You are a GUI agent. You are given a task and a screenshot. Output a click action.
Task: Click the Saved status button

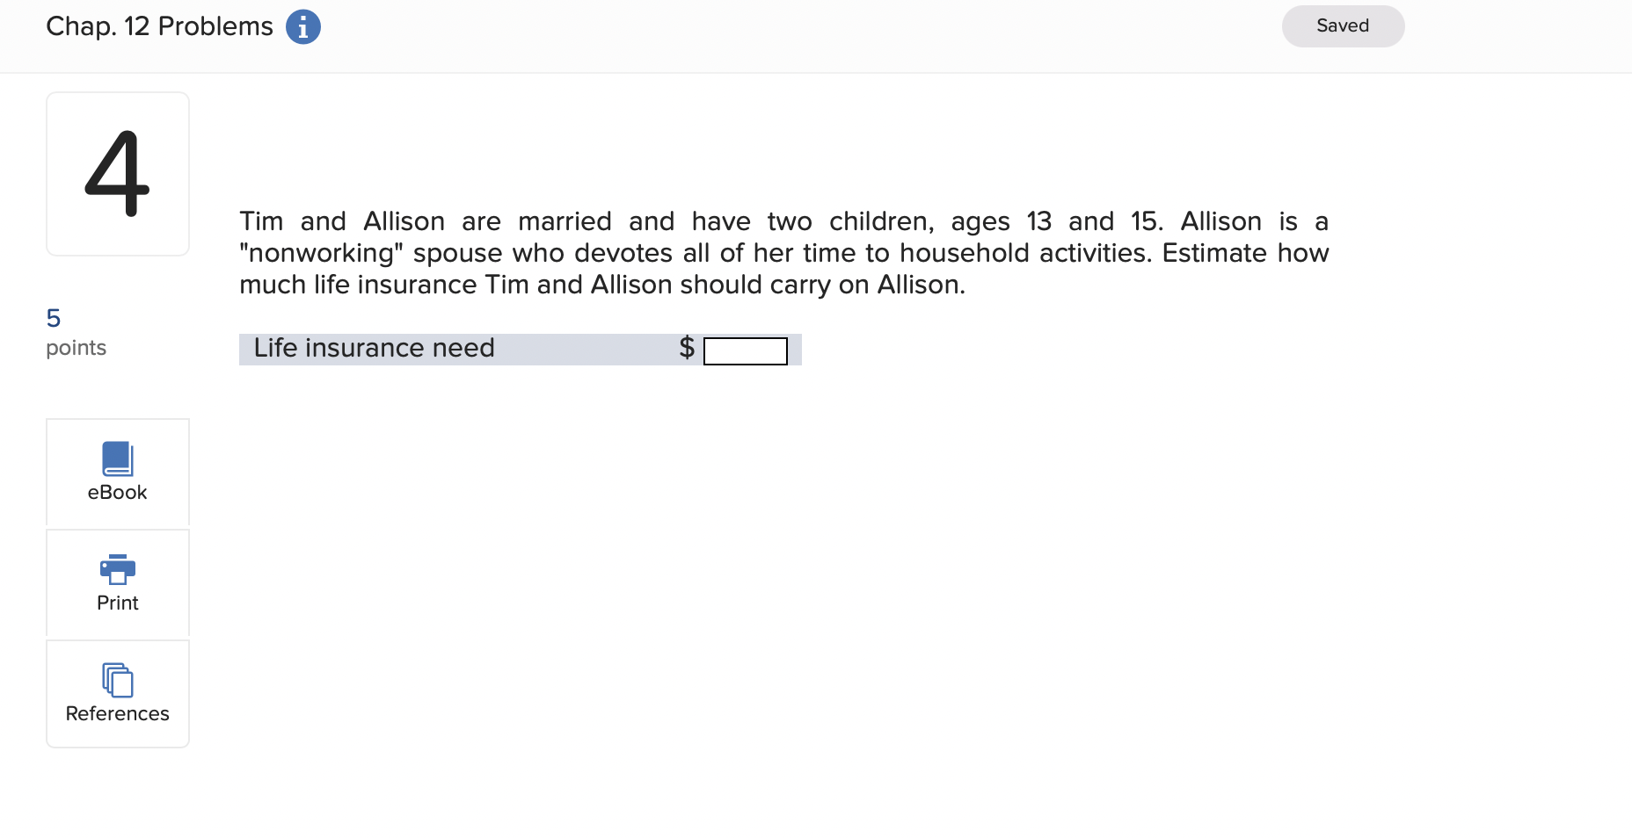coord(1343,25)
